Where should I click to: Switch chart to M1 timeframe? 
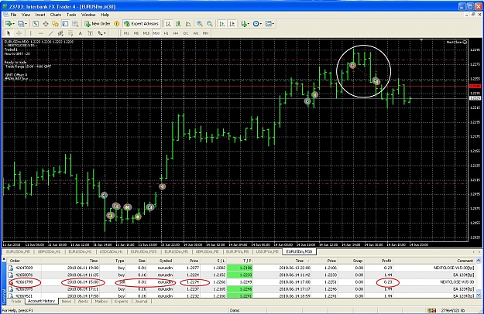pyautogui.click(x=126, y=33)
